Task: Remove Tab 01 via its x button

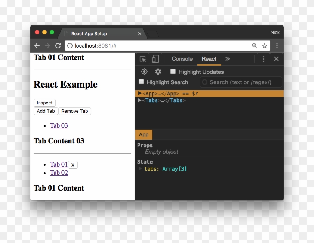Action: (x=73, y=164)
